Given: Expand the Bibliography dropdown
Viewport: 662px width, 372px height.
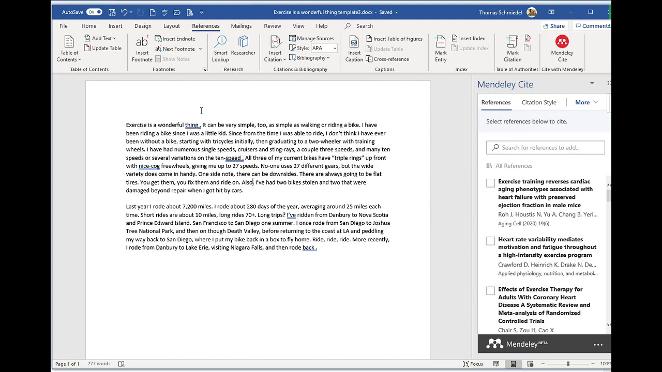Looking at the screenshot, I should 309,58.
